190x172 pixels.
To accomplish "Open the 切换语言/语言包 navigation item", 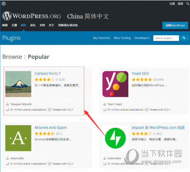I will tap(68, 25).
